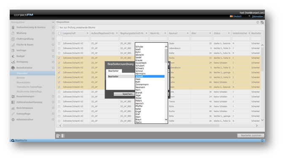Click the Reinigung cleaning icon
Screen dimensions: 283x160
point(13,62)
